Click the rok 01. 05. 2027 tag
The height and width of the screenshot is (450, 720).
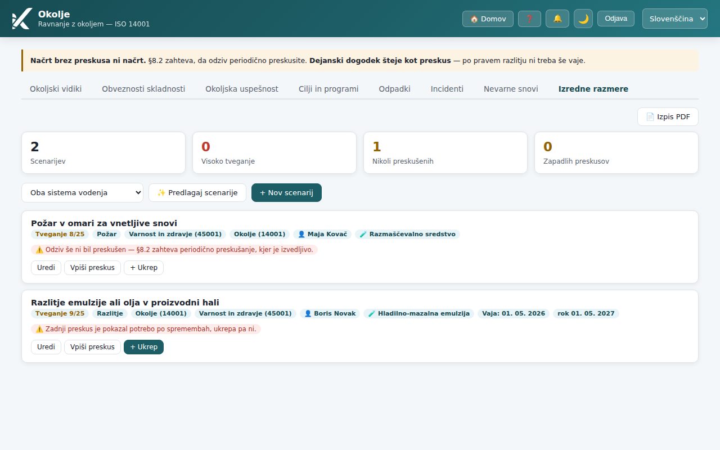pyautogui.click(x=586, y=313)
